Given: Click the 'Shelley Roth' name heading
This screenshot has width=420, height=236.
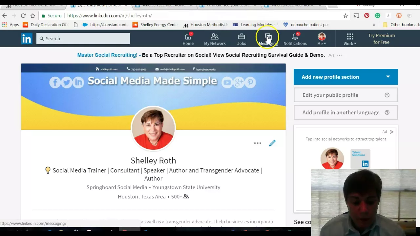Looking at the screenshot, I should tap(153, 160).
